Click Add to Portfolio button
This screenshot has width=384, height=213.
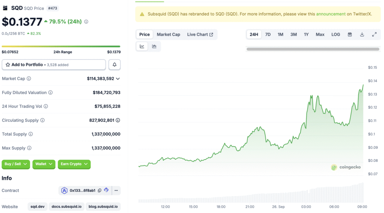pyautogui.click(x=54, y=64)
